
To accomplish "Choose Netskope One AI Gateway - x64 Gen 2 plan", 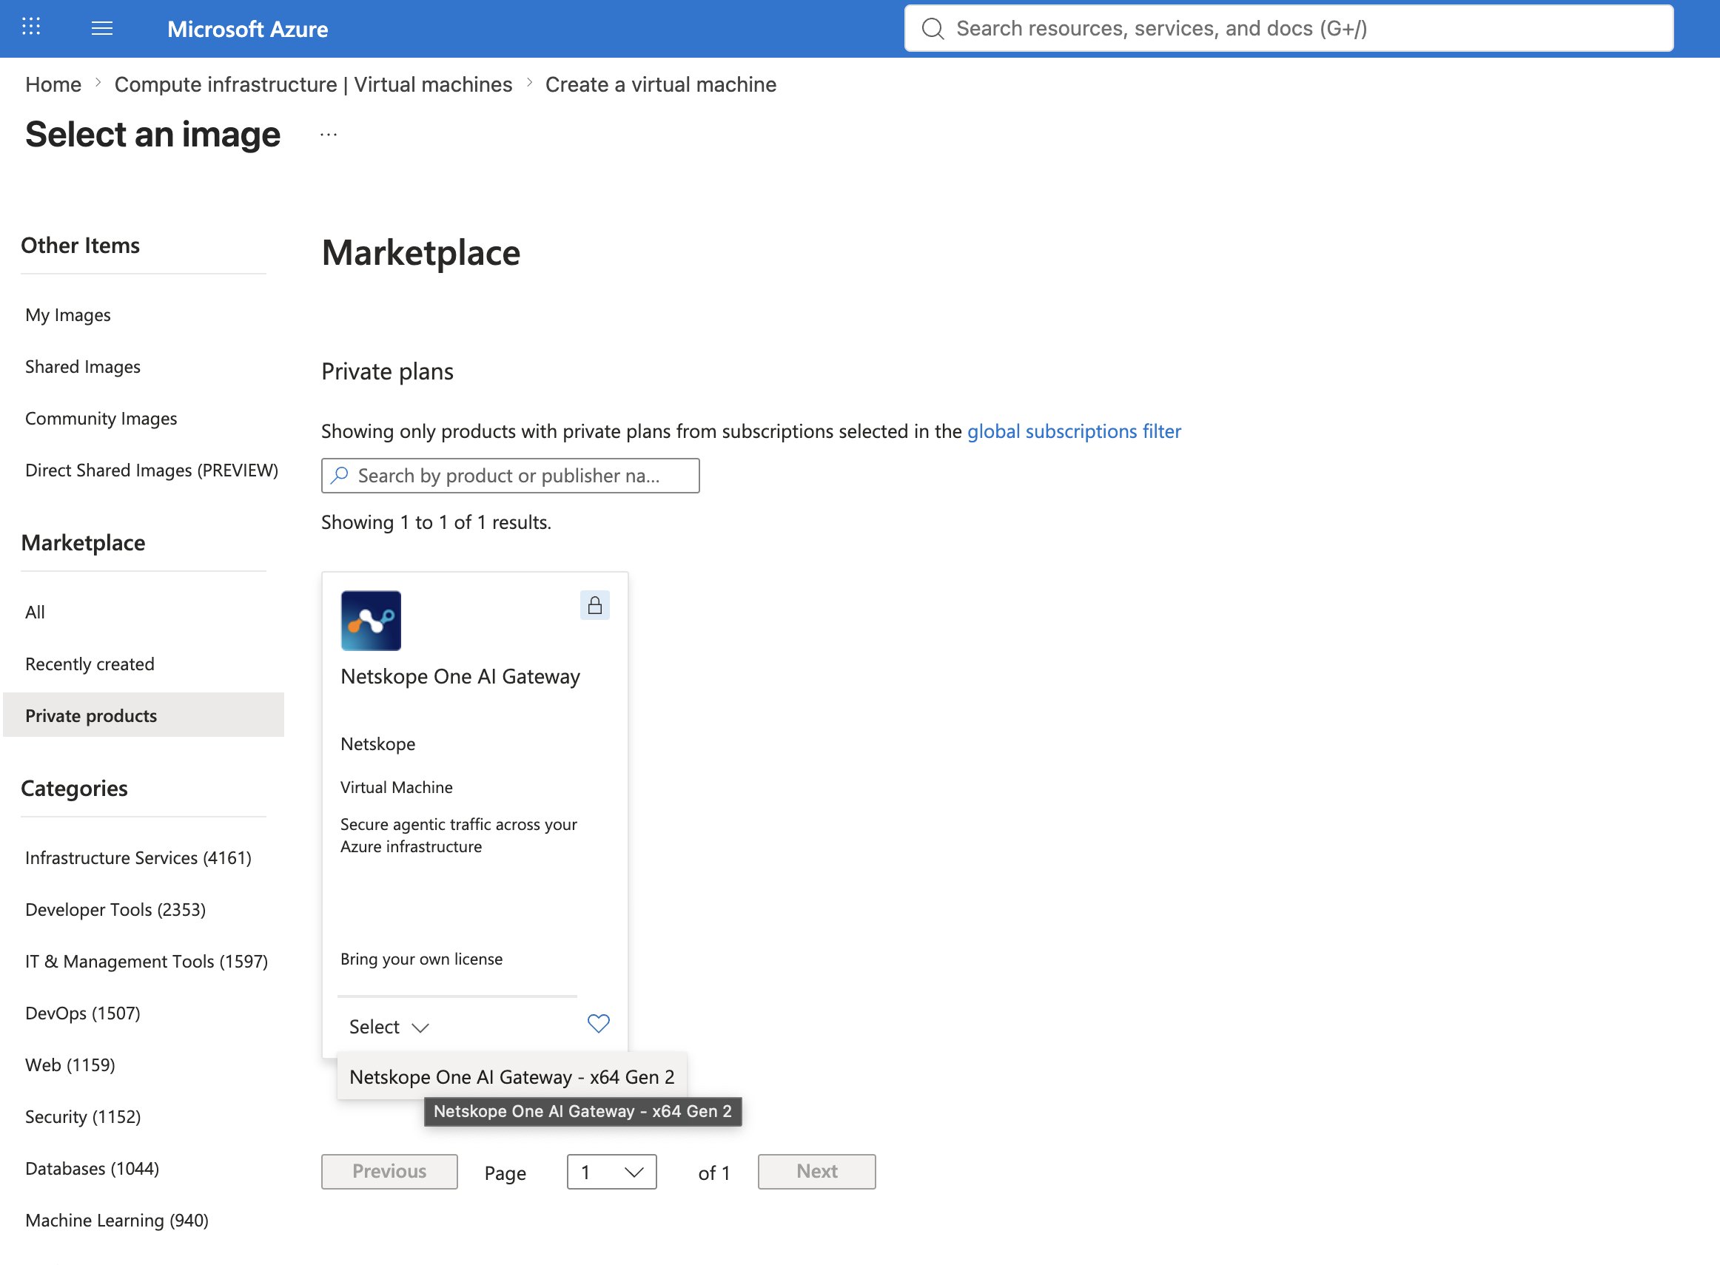I will coord(512,1076).
